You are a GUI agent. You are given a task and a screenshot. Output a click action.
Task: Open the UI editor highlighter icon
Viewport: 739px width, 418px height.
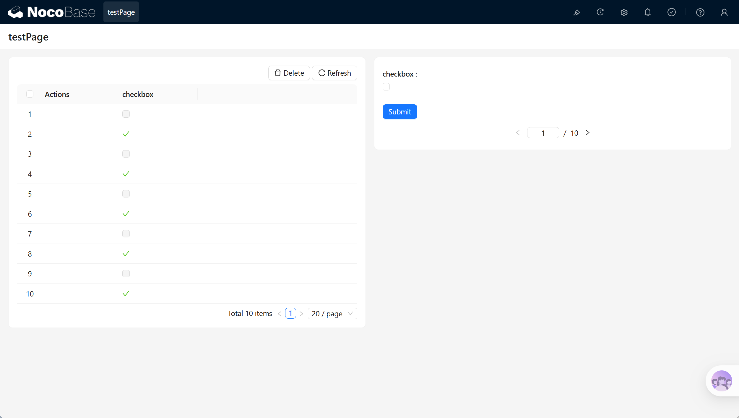(x=576, y=12)
